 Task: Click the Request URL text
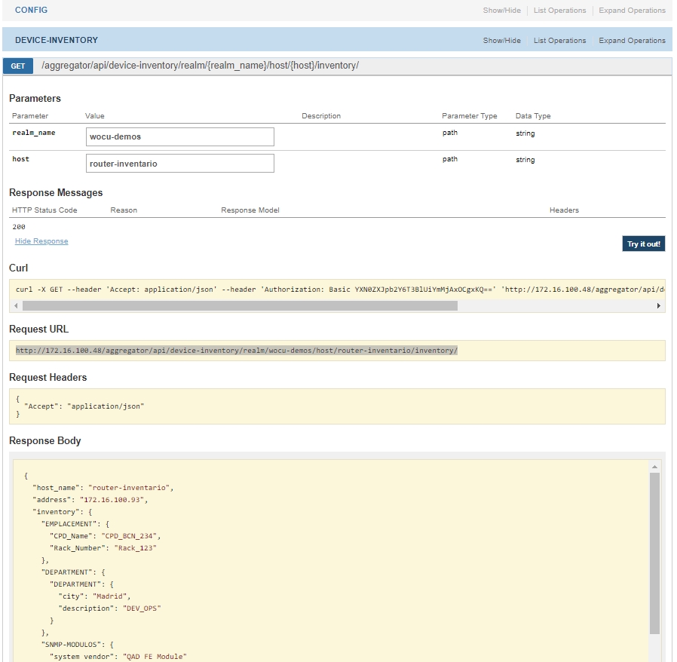coord(237,350)
